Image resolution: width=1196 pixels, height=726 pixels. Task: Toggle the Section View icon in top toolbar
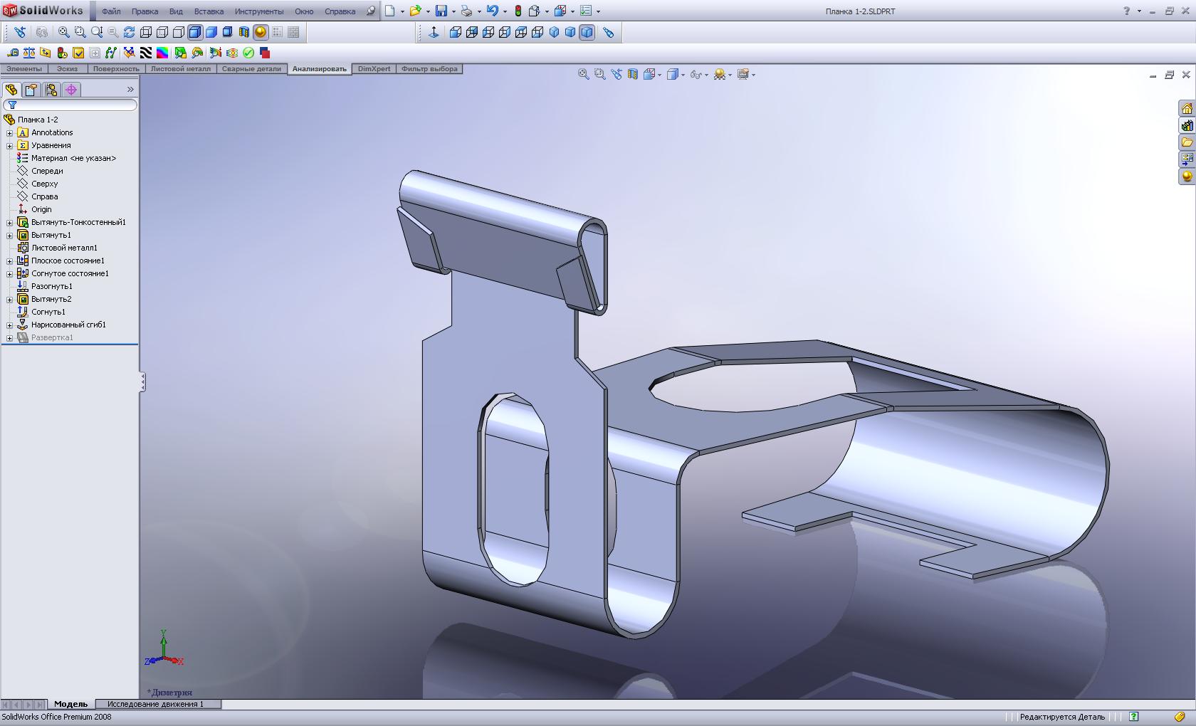click(244, 32)
